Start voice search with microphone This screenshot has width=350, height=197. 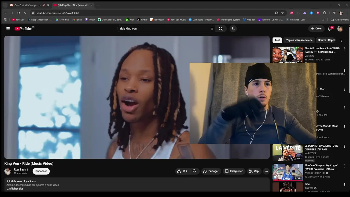tap(233, 28)
